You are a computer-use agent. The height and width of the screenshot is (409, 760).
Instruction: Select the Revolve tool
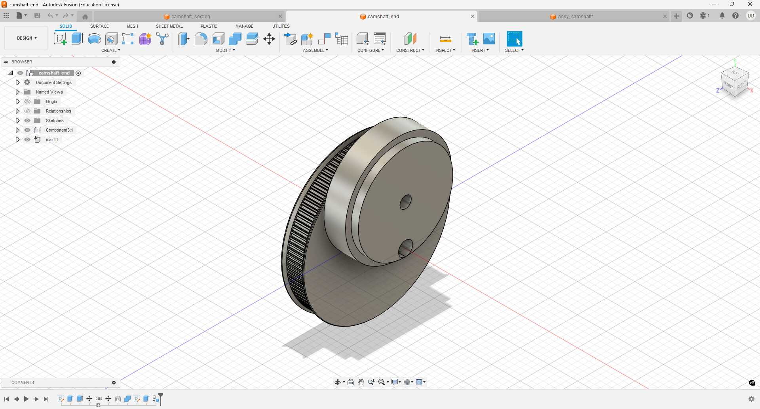94,38
